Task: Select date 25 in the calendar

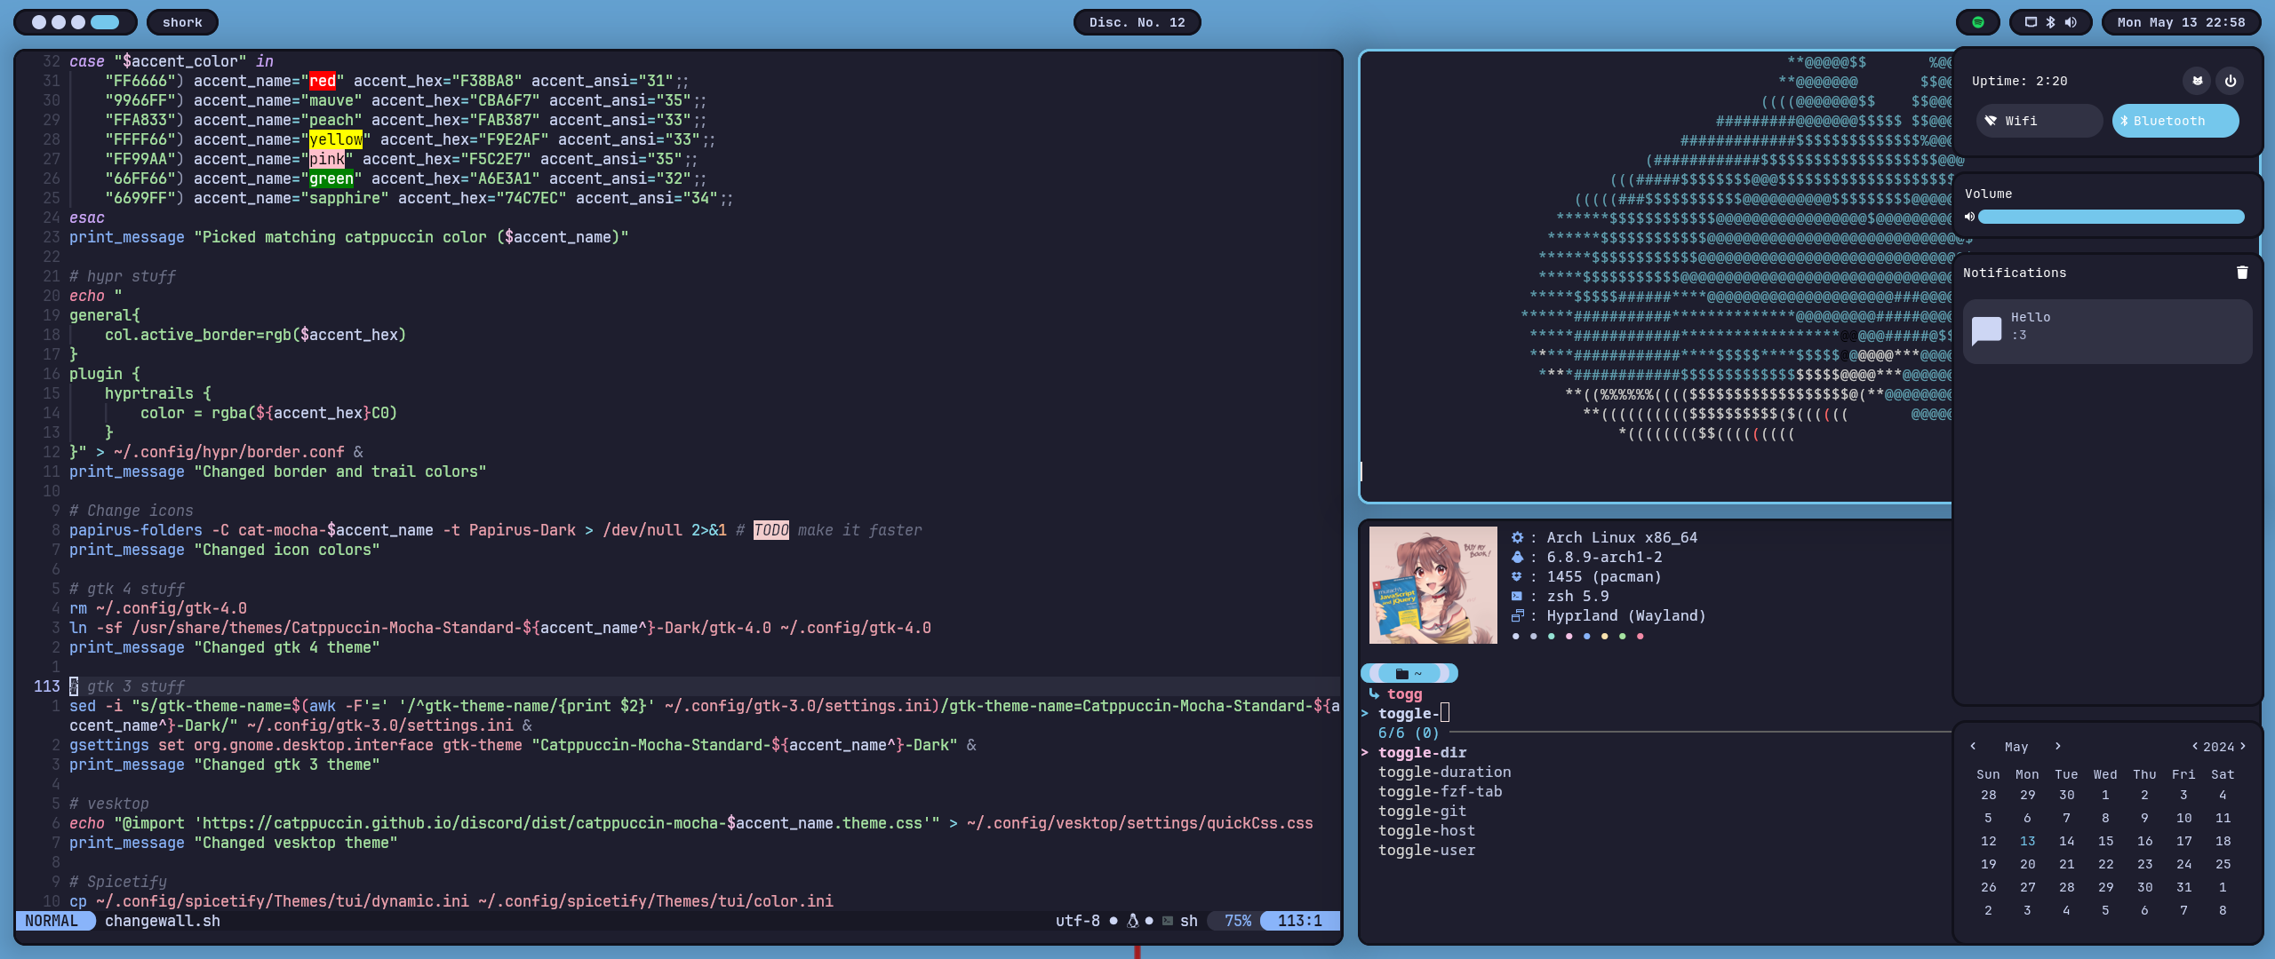Action: pyautogui.click(x=2223, y=864)
